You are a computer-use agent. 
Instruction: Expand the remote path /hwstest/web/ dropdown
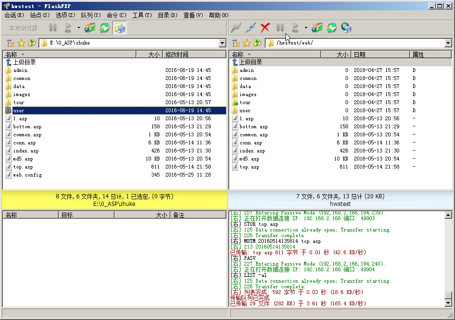448,43
